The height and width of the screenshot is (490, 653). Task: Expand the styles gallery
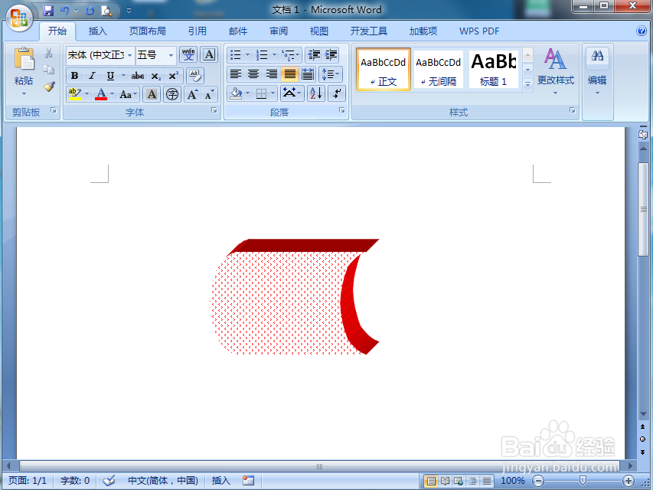click(x=527, y=84)
